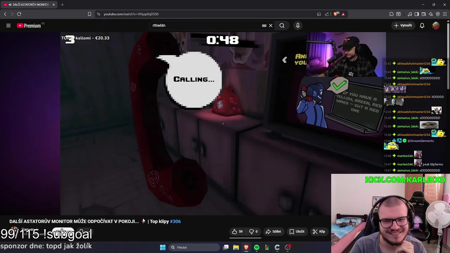
Task: Open the #306 hashtag link
Action: click(175, 221)
